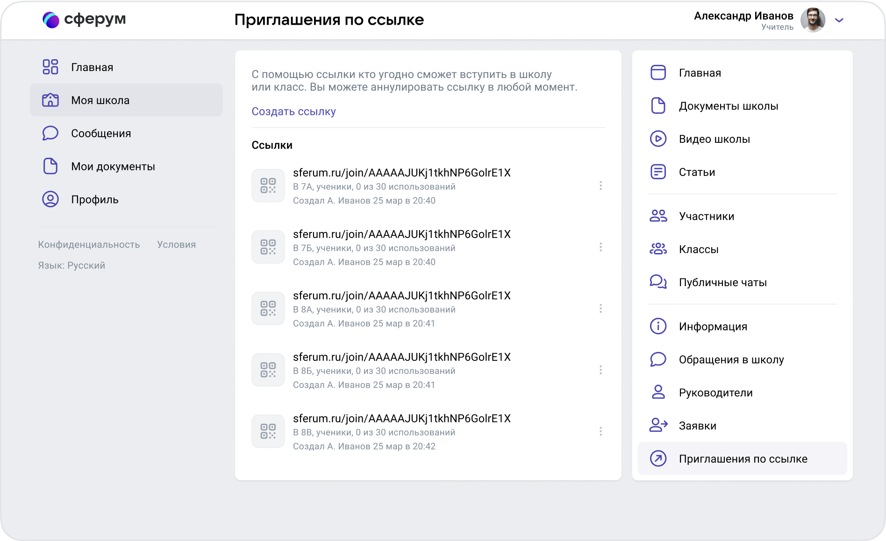Show QR code for 7А class link
The height and width of the screenshot is (541, 886).
click(268, 185)
